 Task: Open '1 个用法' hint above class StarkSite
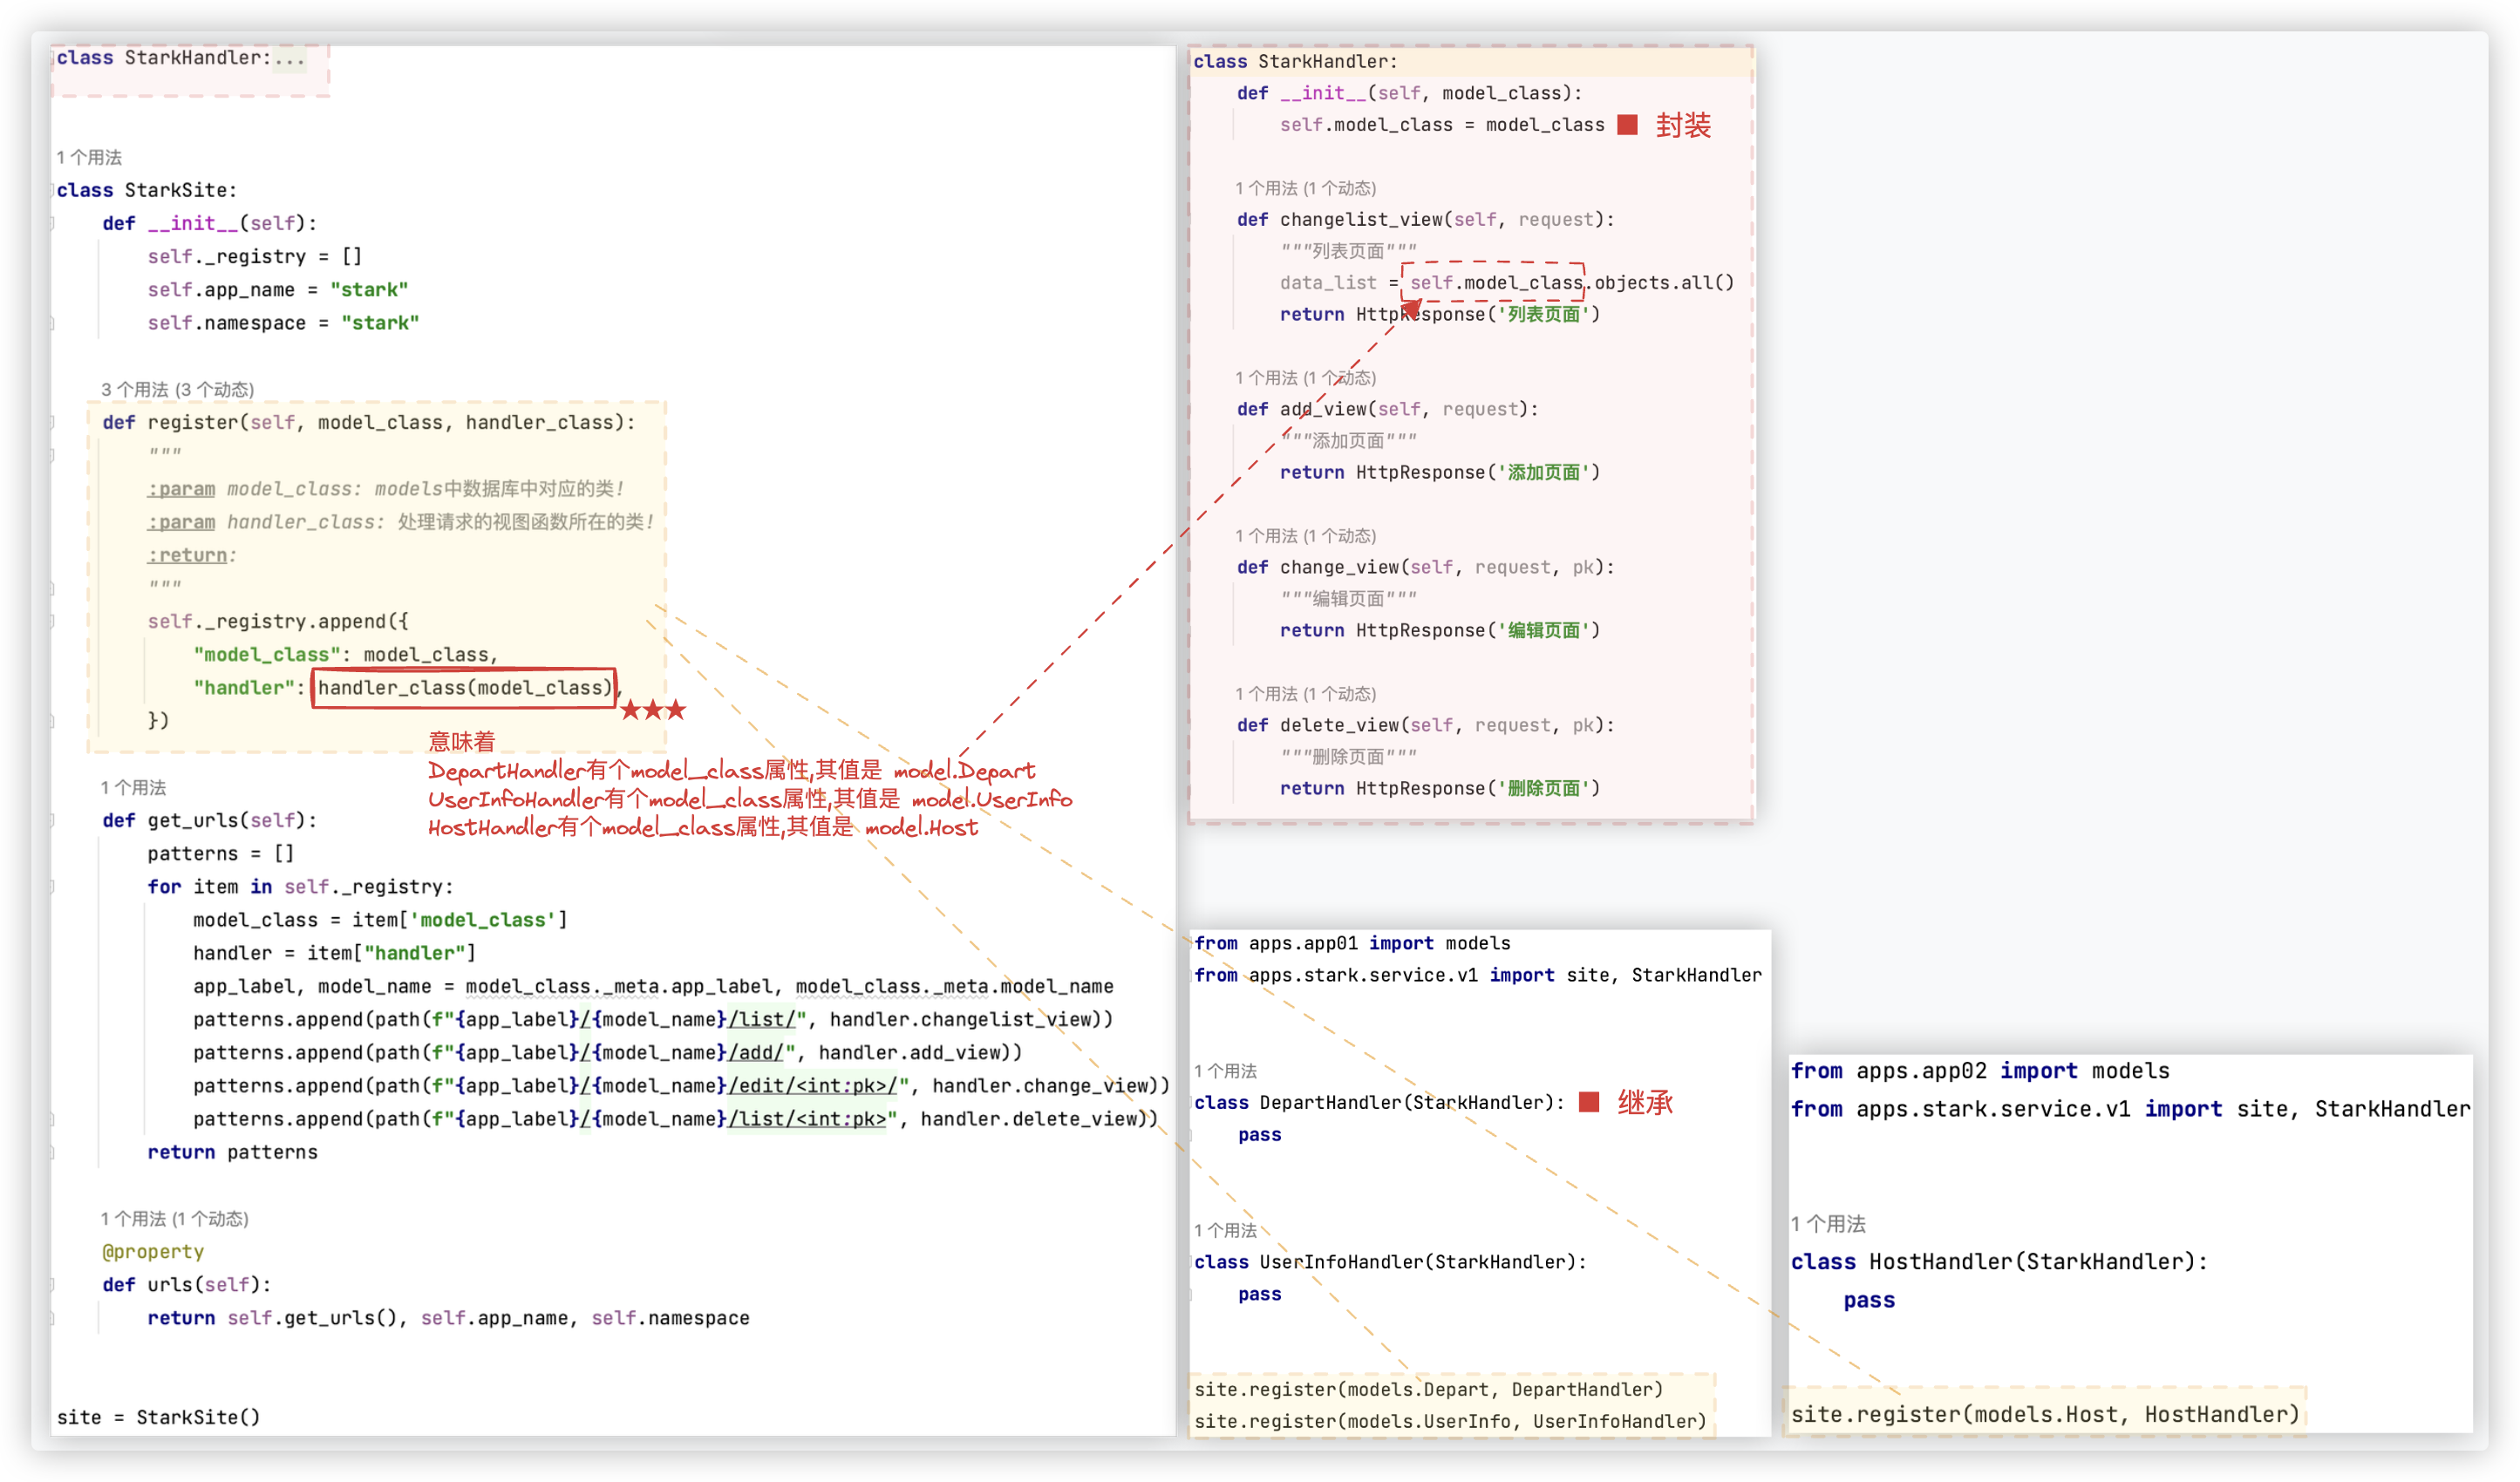coord(89,157)
